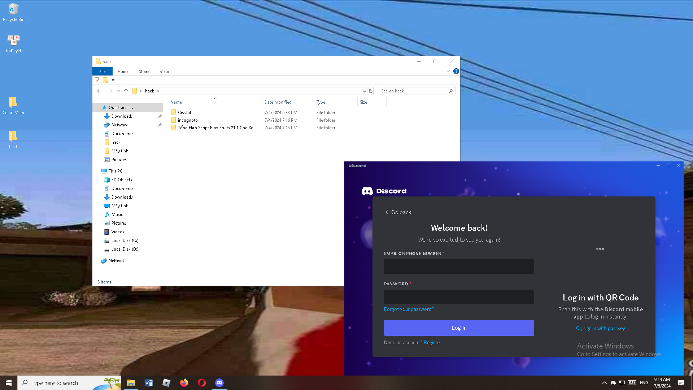Open touch keyboard tray icon
Viewport: 693px width, 390px height.
tap(632, 383)
